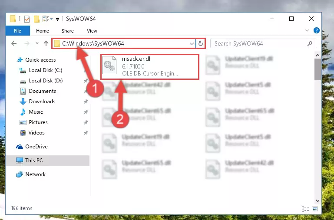Minimize the SysWOW64 window
This screenshot has height=220, width=334.
(272, 19)
